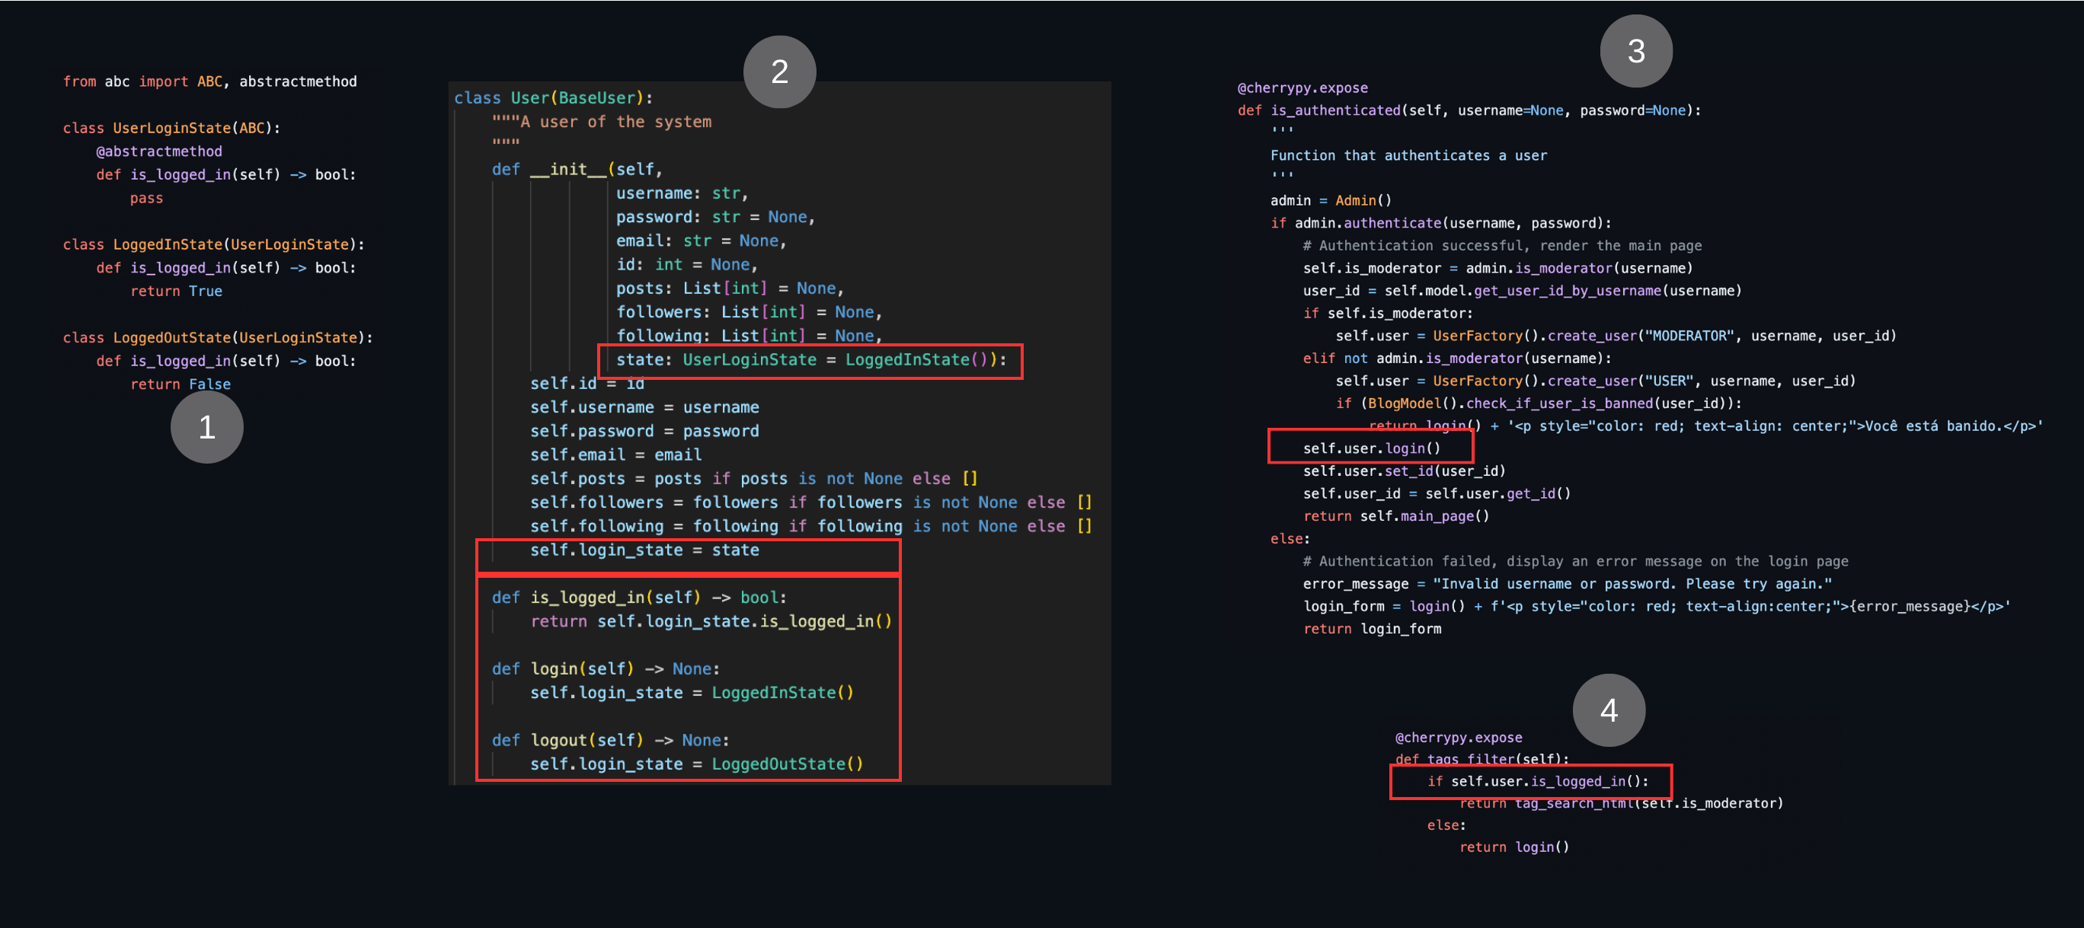Click the 'def tags_filter(self):' line
This screenshot has width=2084, height=928.
pos(1481,759)
